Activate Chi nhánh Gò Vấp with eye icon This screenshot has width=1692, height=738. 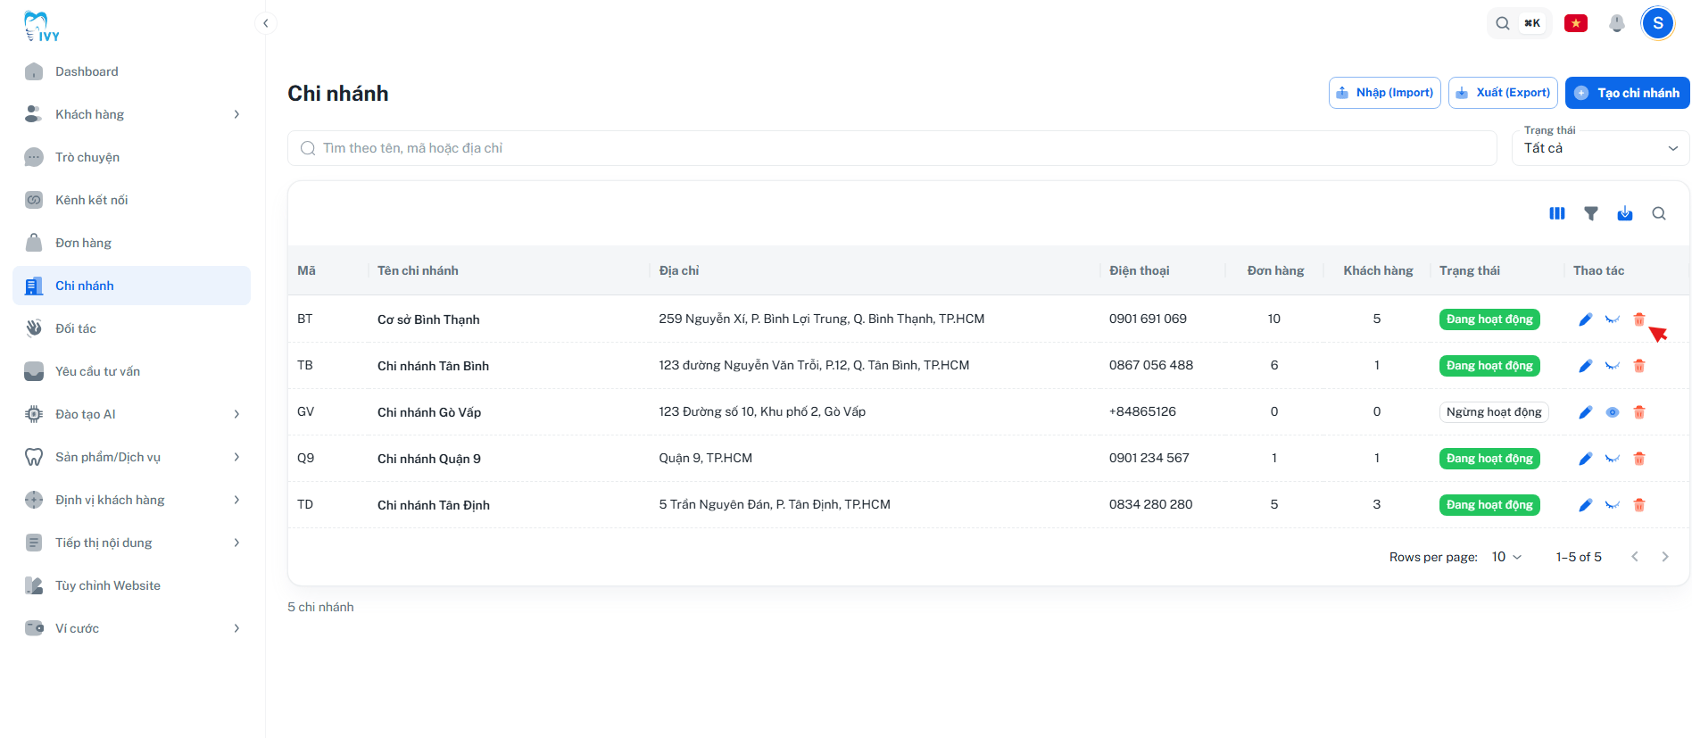[1613, 412]
